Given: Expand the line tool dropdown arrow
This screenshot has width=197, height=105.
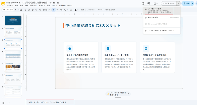Looking at the screenshot, I should (68, 10).
